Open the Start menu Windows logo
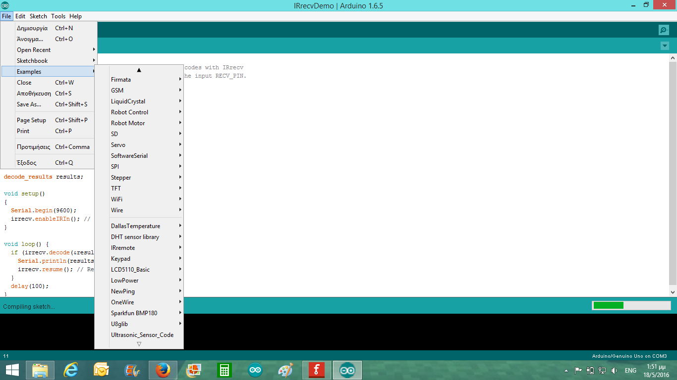Image resolution: width=677 pixels, height=380 pixels. [12, 370]
